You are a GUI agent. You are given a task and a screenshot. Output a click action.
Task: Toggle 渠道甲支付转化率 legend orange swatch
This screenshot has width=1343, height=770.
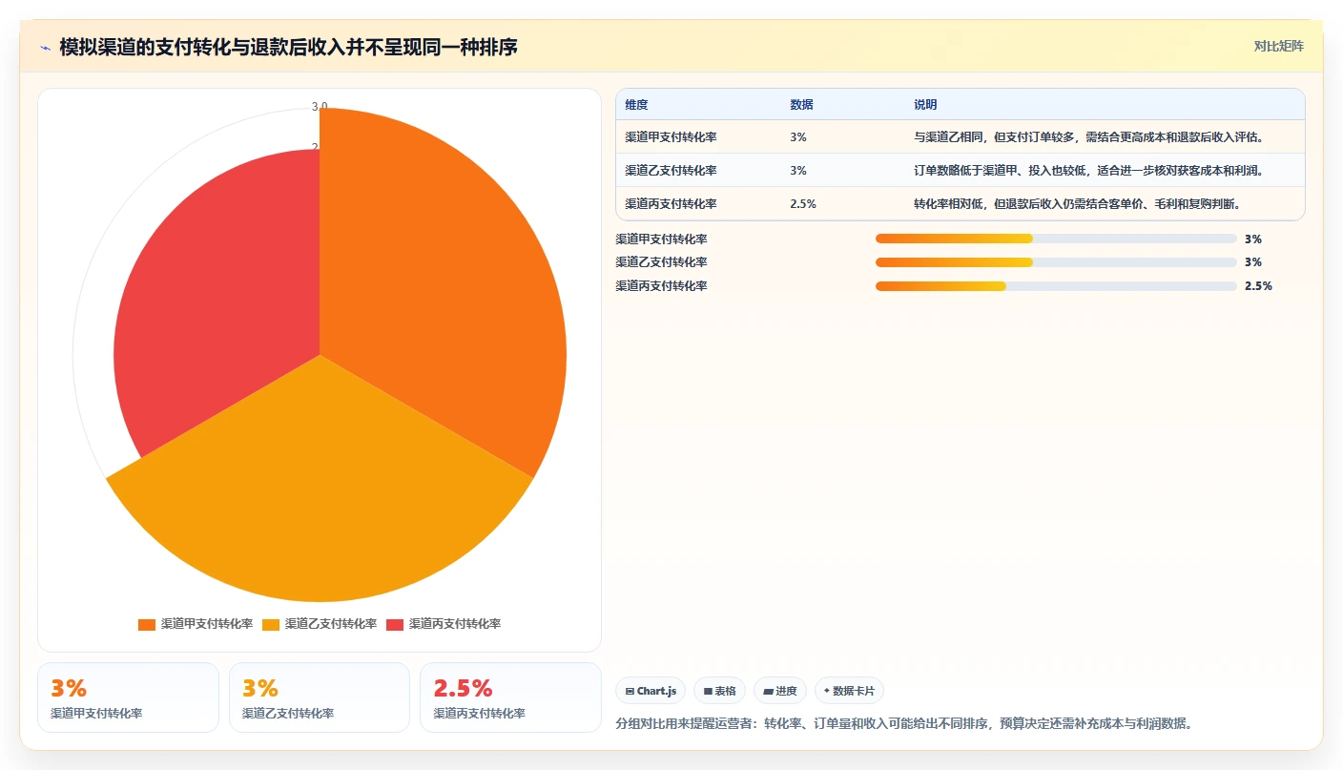pyautogui.click(x=147, y=624)
